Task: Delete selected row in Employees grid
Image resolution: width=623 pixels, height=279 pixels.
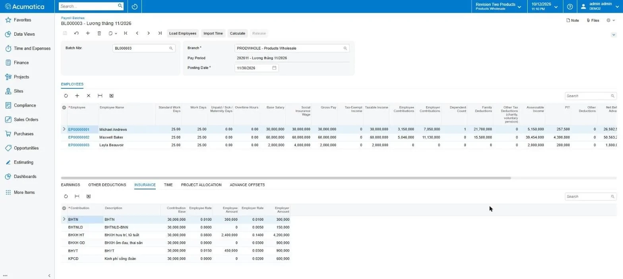Action: tap(89, 96)
